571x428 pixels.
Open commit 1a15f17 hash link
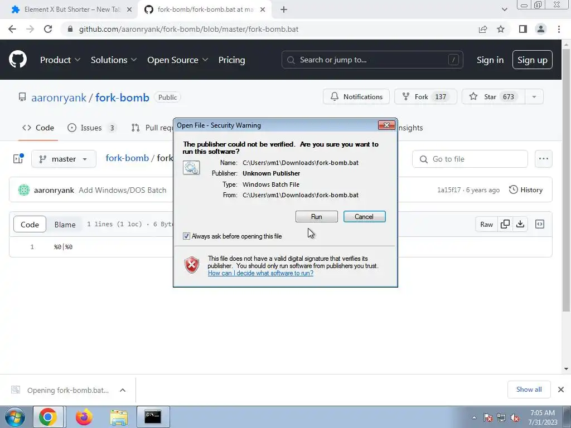pos(449,190)
